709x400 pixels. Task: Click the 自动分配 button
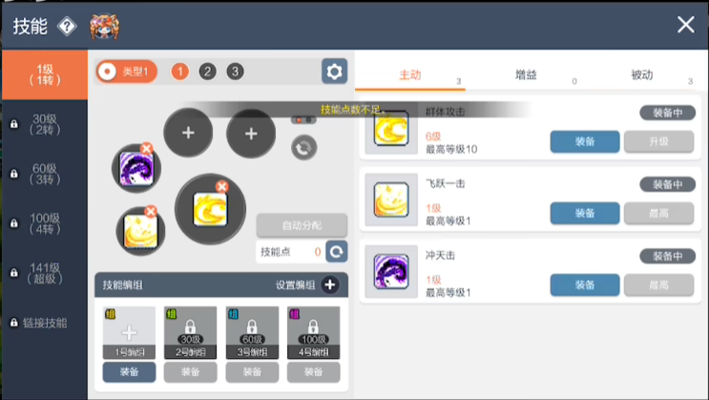point(302,225)
